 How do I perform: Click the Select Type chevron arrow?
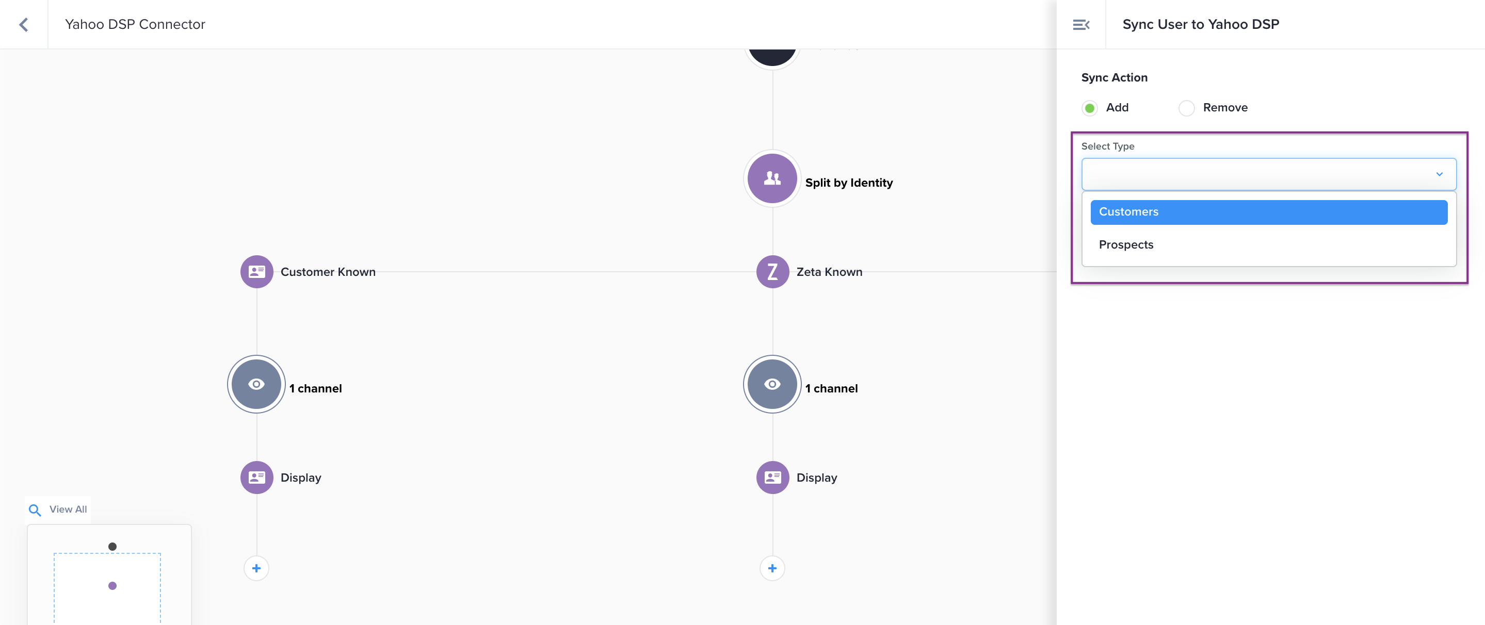click(x=1439, y=174)
